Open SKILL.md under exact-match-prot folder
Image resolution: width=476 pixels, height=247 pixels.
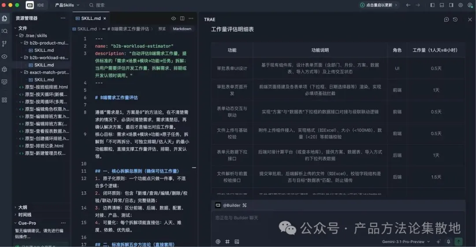[44, 80]
